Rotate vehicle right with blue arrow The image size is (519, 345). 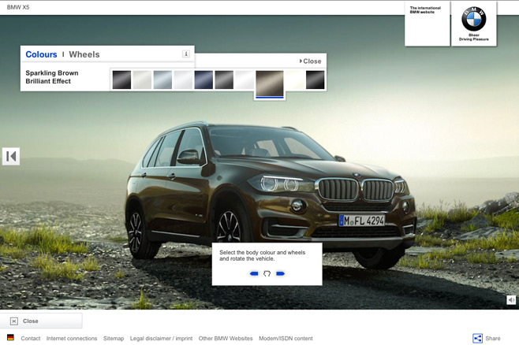coord(280,273)
